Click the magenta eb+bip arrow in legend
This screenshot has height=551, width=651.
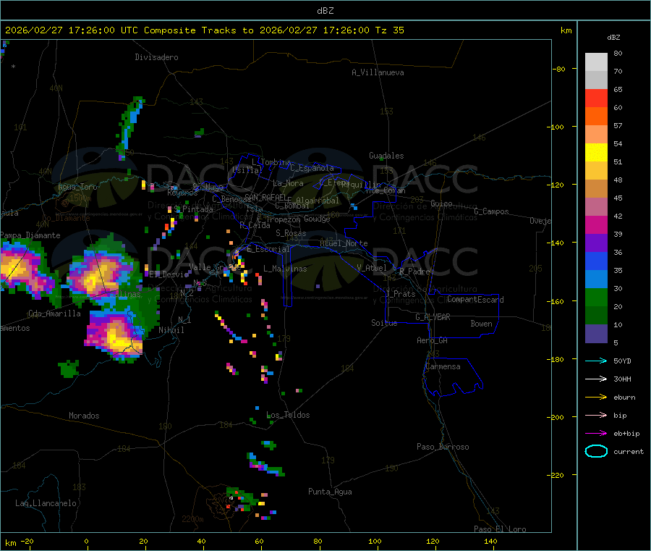(596, 434)
